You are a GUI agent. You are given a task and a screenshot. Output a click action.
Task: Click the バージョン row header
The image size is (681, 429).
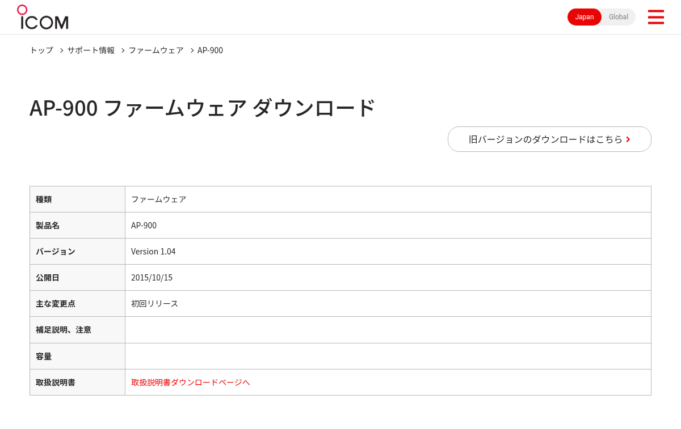(77, 251)
